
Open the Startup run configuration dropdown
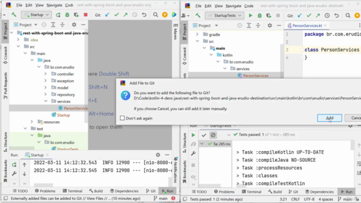click(x=36, y=15)
